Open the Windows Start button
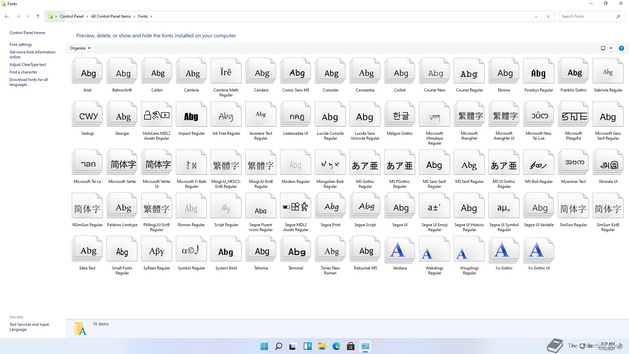 click(264, 346)
